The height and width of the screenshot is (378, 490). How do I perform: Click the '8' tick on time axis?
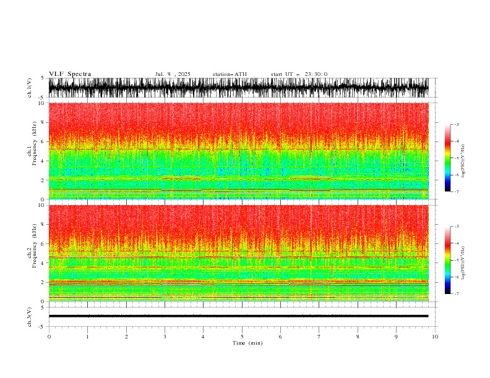click(358, 337)
